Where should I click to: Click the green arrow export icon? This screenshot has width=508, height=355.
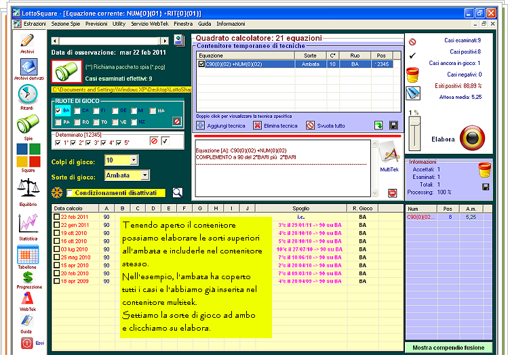pyautogui.click(x=378, y=125)
